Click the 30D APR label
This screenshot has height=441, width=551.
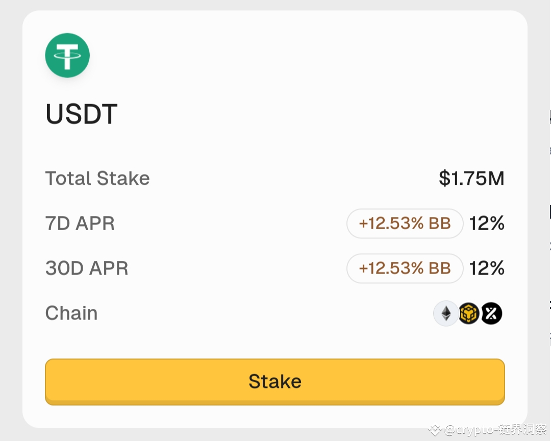(87, 268)
